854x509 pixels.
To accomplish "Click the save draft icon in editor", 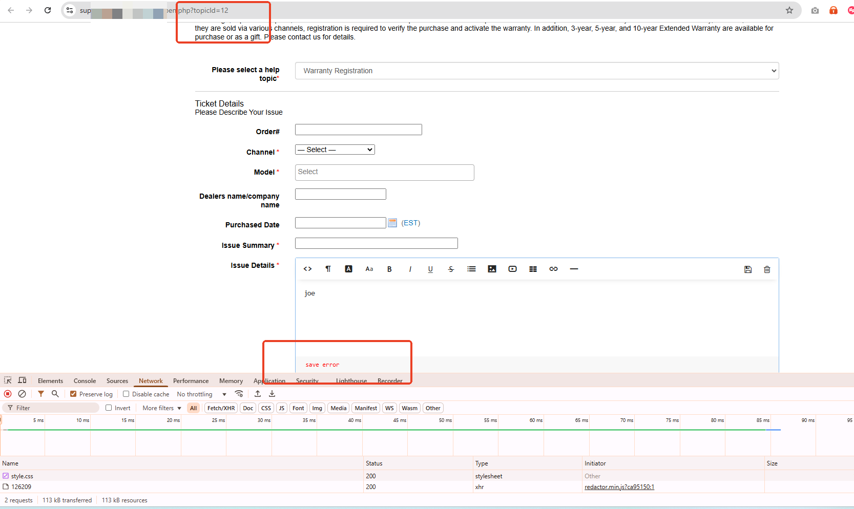I will tap(747, 269).
